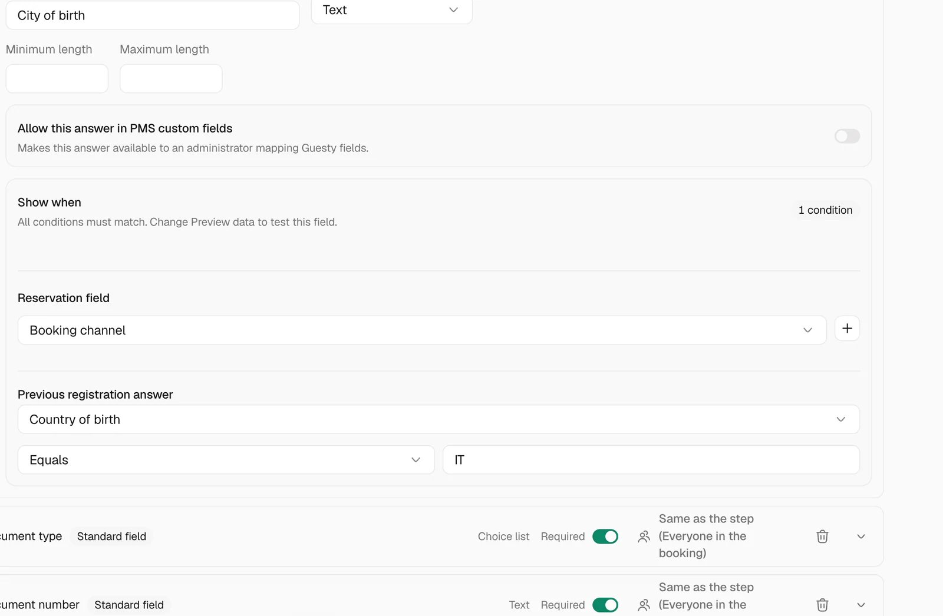The height and width of the screenshot is (616, 943).
Task: Open the Text field type dropdown
Action: coord(391,10)
